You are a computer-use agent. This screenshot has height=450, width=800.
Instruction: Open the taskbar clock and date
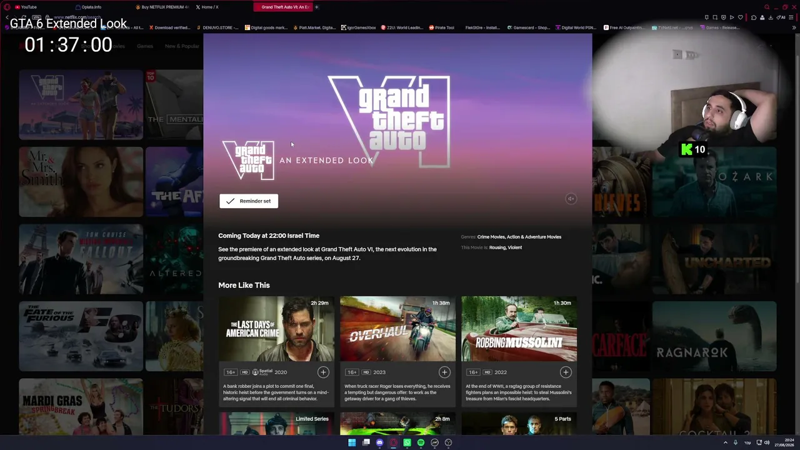coord(784,442)
